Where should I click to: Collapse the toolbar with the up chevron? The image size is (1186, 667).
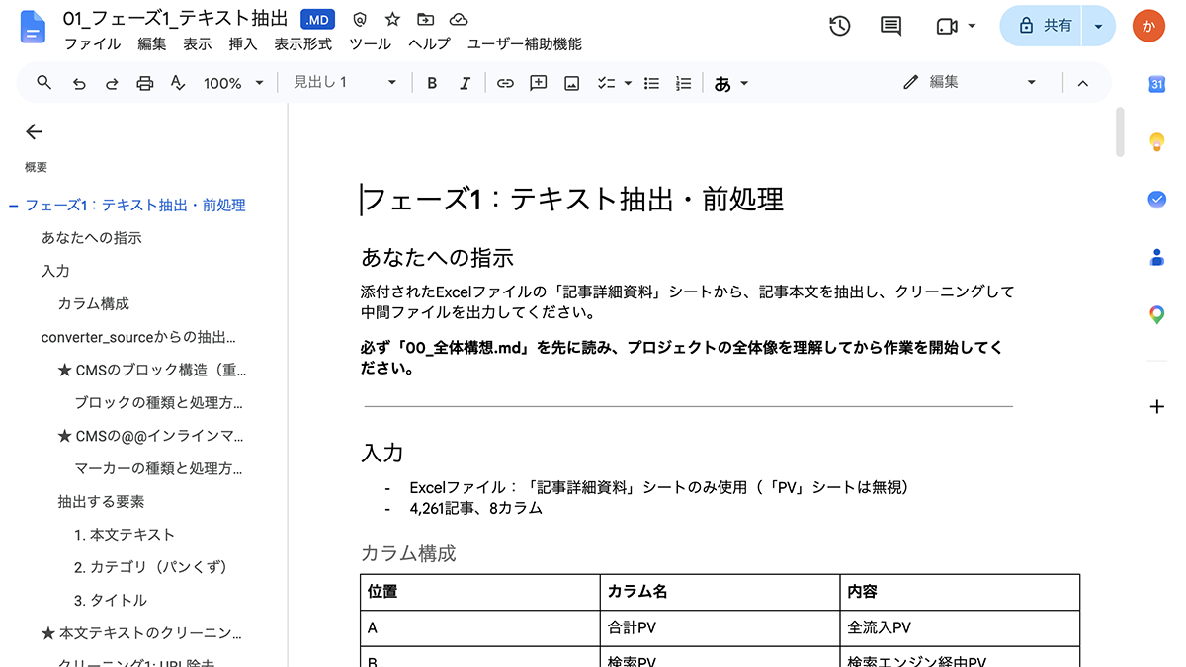pyautogui.click(x=1082, y=83)
